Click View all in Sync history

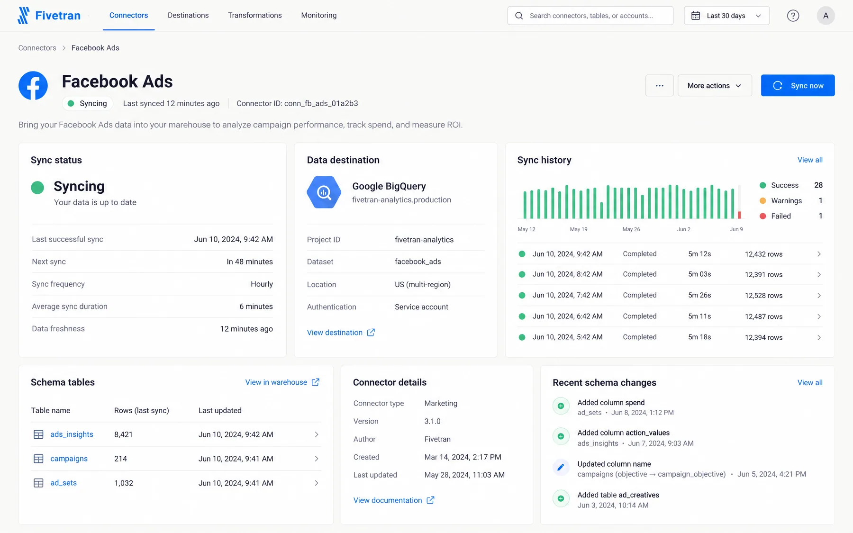[x=810, y=160]
